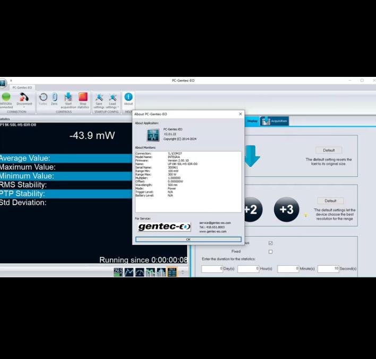Screen dimensions: 376x359
Task: Click the RMS Stability row
Action: 66,185
